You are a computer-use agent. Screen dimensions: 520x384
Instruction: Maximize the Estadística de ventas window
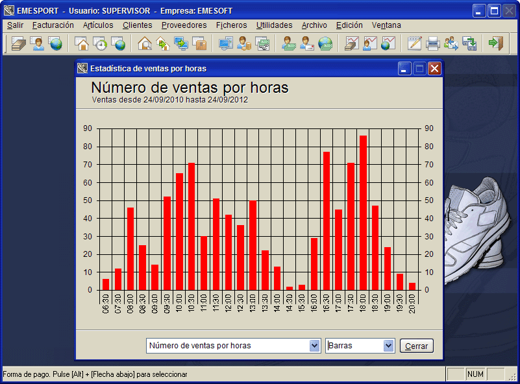click(x=419, y=68)
